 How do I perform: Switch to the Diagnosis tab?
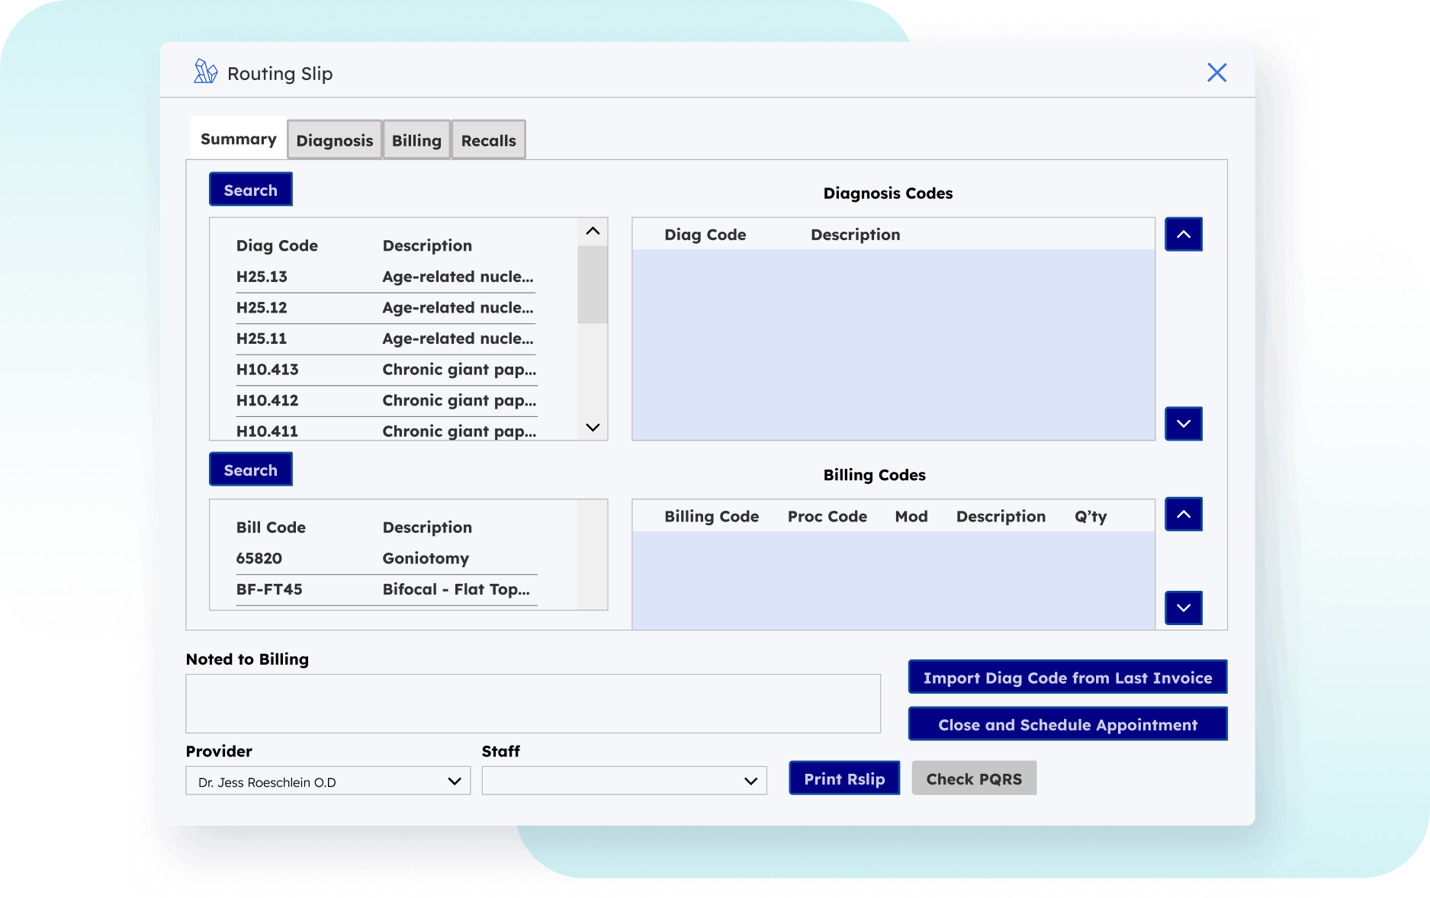(334, 140)
